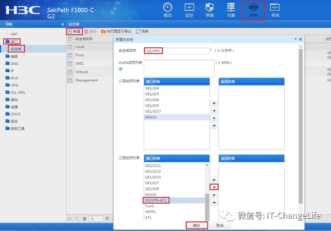Image resolution: width=331 pixels, height=231 pixels.
Task: Select GE1/0/5 in layer-2 interface list
Action: 177,94
